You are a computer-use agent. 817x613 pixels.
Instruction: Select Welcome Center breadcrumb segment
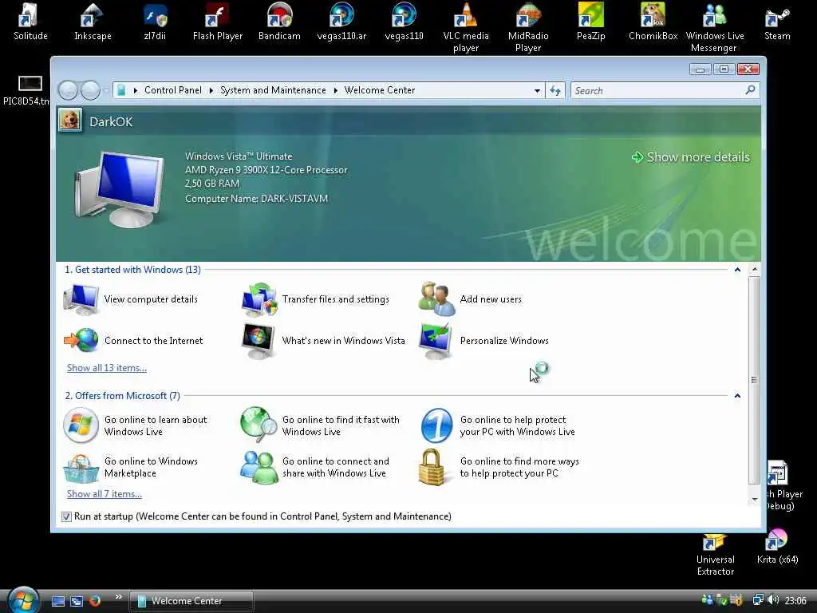pyautogui.click(x=379, y=90)
